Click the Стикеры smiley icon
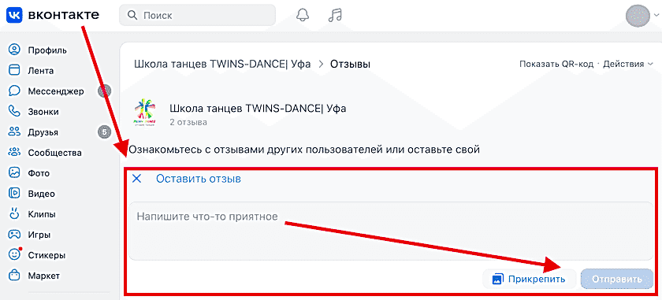 click(14, 255)
